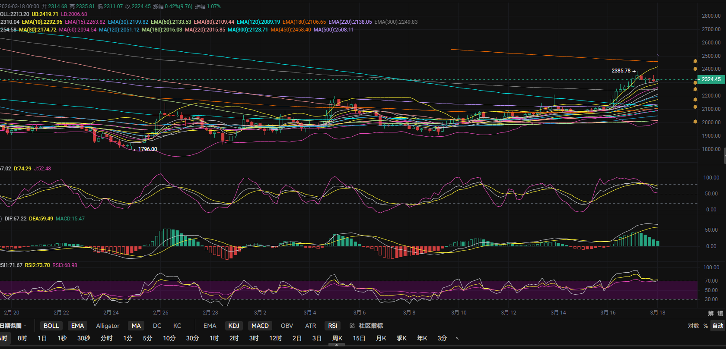The image size is (726, 349).
Task: Switch to the 周K weekly timeframe
Action: (337, 338)
